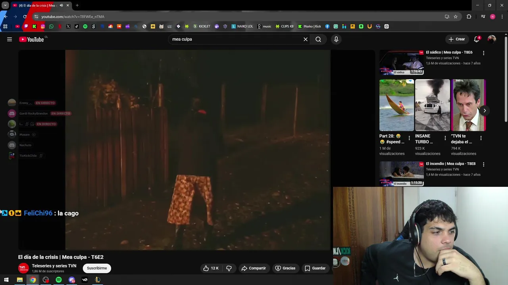The image size is (508, 285).
Task: Open El sádico video thumbnail
Action: 401,62
